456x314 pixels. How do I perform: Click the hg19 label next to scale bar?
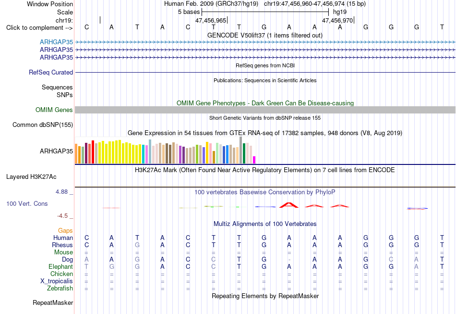coord(340,12)
